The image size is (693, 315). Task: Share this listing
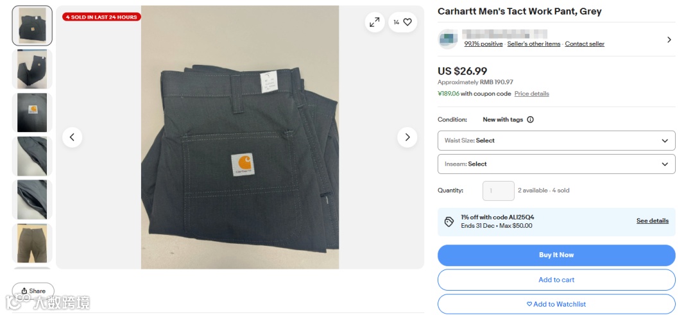[x=33, y=291]
